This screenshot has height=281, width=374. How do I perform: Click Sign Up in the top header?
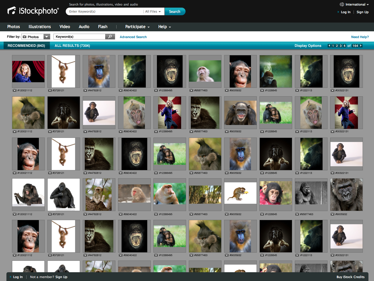[363, 12]
